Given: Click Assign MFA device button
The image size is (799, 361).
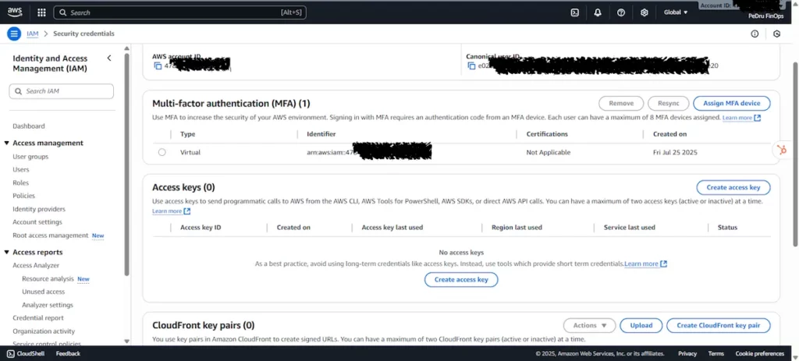Looking at the screenshot, I should click(731, 104).
